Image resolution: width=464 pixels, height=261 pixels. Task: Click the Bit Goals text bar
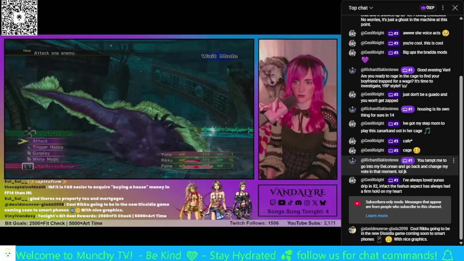tap(54, 223)
